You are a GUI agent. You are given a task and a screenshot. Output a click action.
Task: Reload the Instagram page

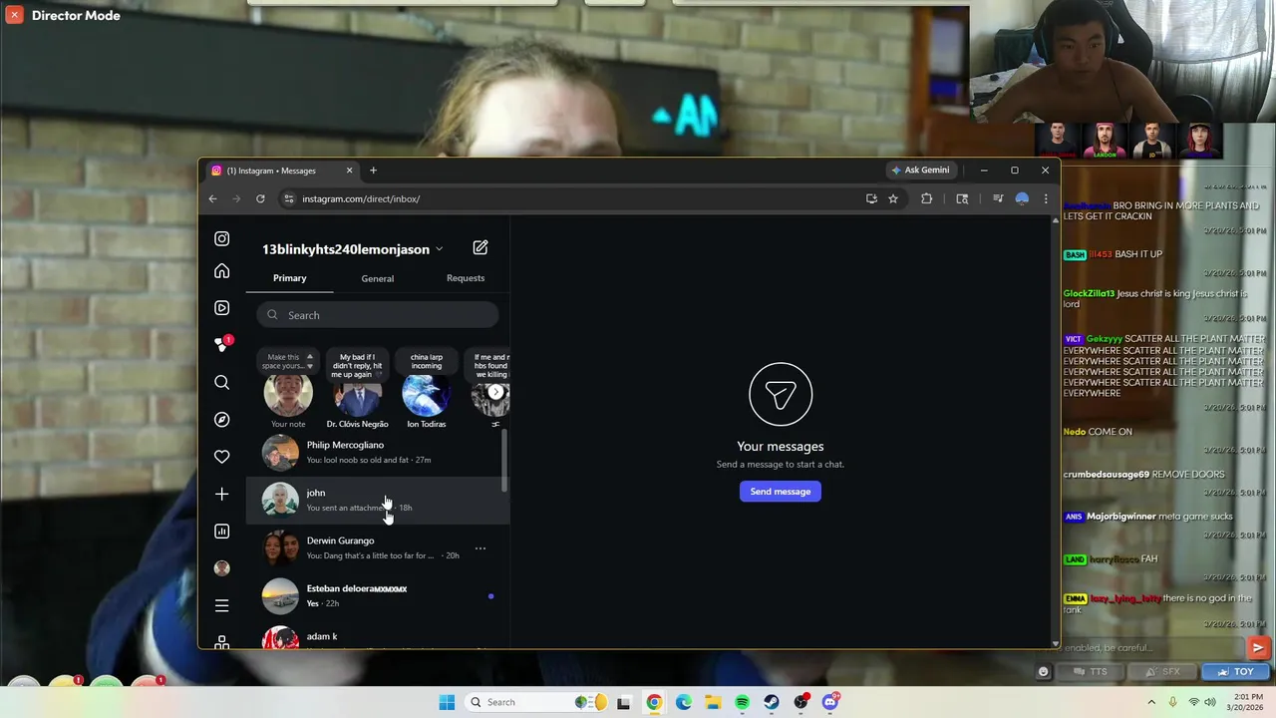260,198
